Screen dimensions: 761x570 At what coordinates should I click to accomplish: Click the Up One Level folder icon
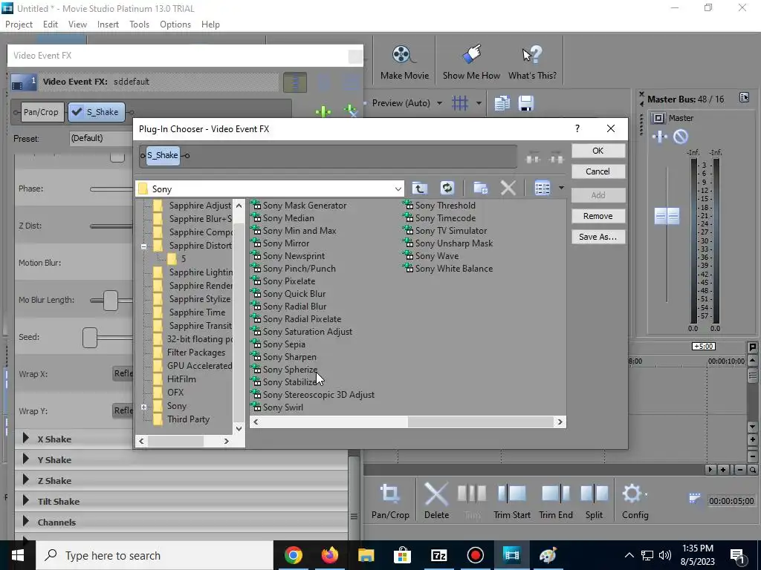(x=420, y=188)
